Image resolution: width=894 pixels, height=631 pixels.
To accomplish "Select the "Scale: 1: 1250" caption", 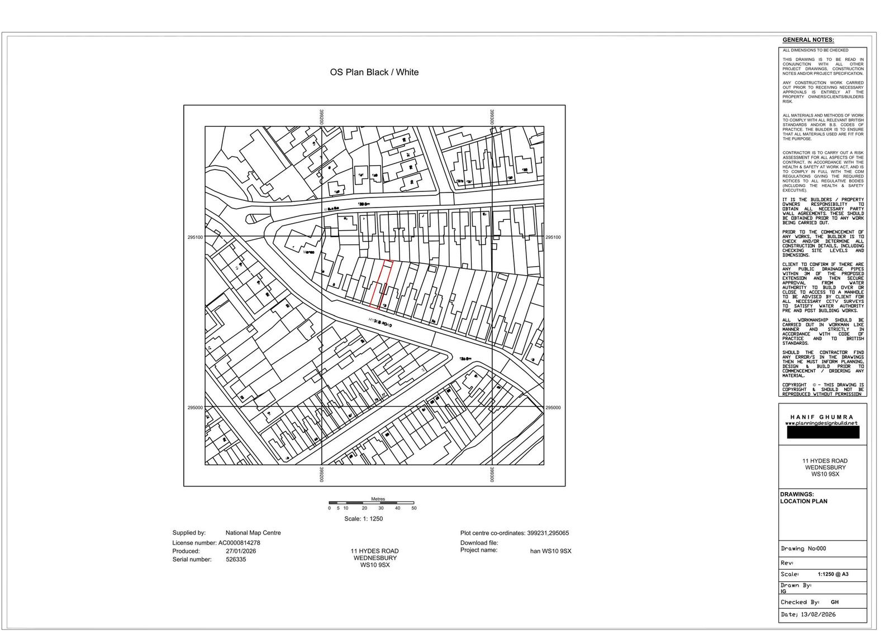I will point(363,519).
